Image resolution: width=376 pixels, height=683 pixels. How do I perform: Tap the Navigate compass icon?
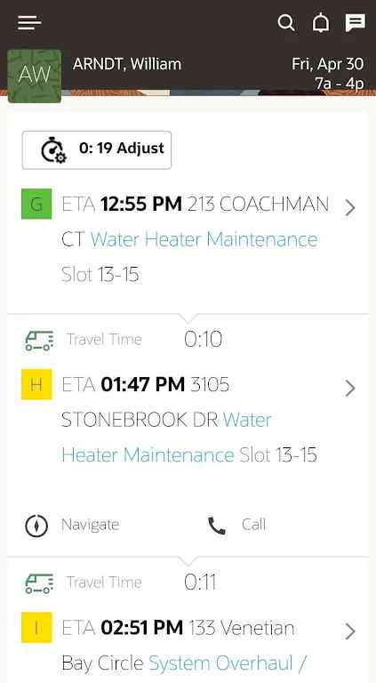(x=36, y=526)
